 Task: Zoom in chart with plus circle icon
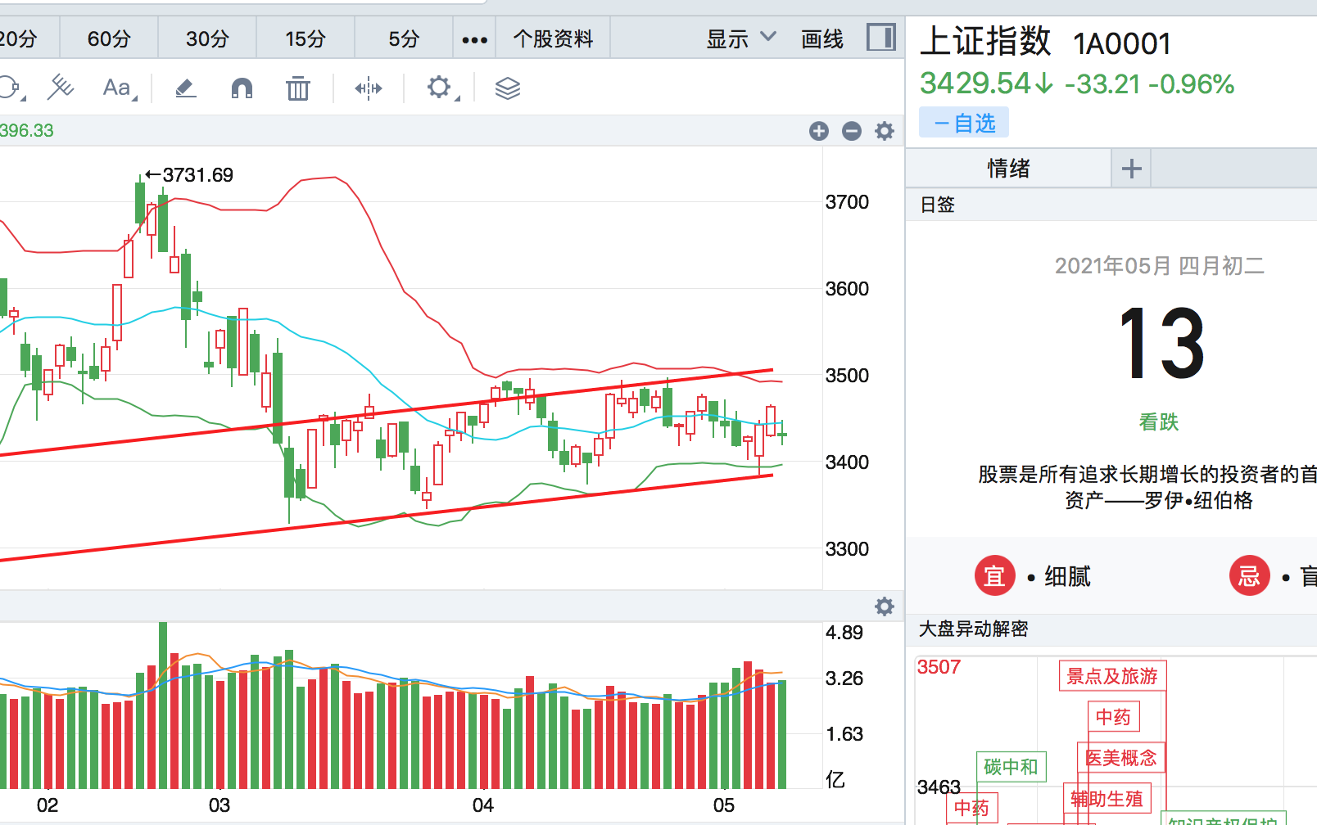[x=819, y=131]
